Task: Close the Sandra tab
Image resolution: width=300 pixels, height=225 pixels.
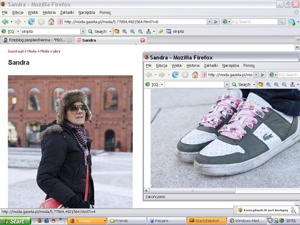Action: coord(143,40)
